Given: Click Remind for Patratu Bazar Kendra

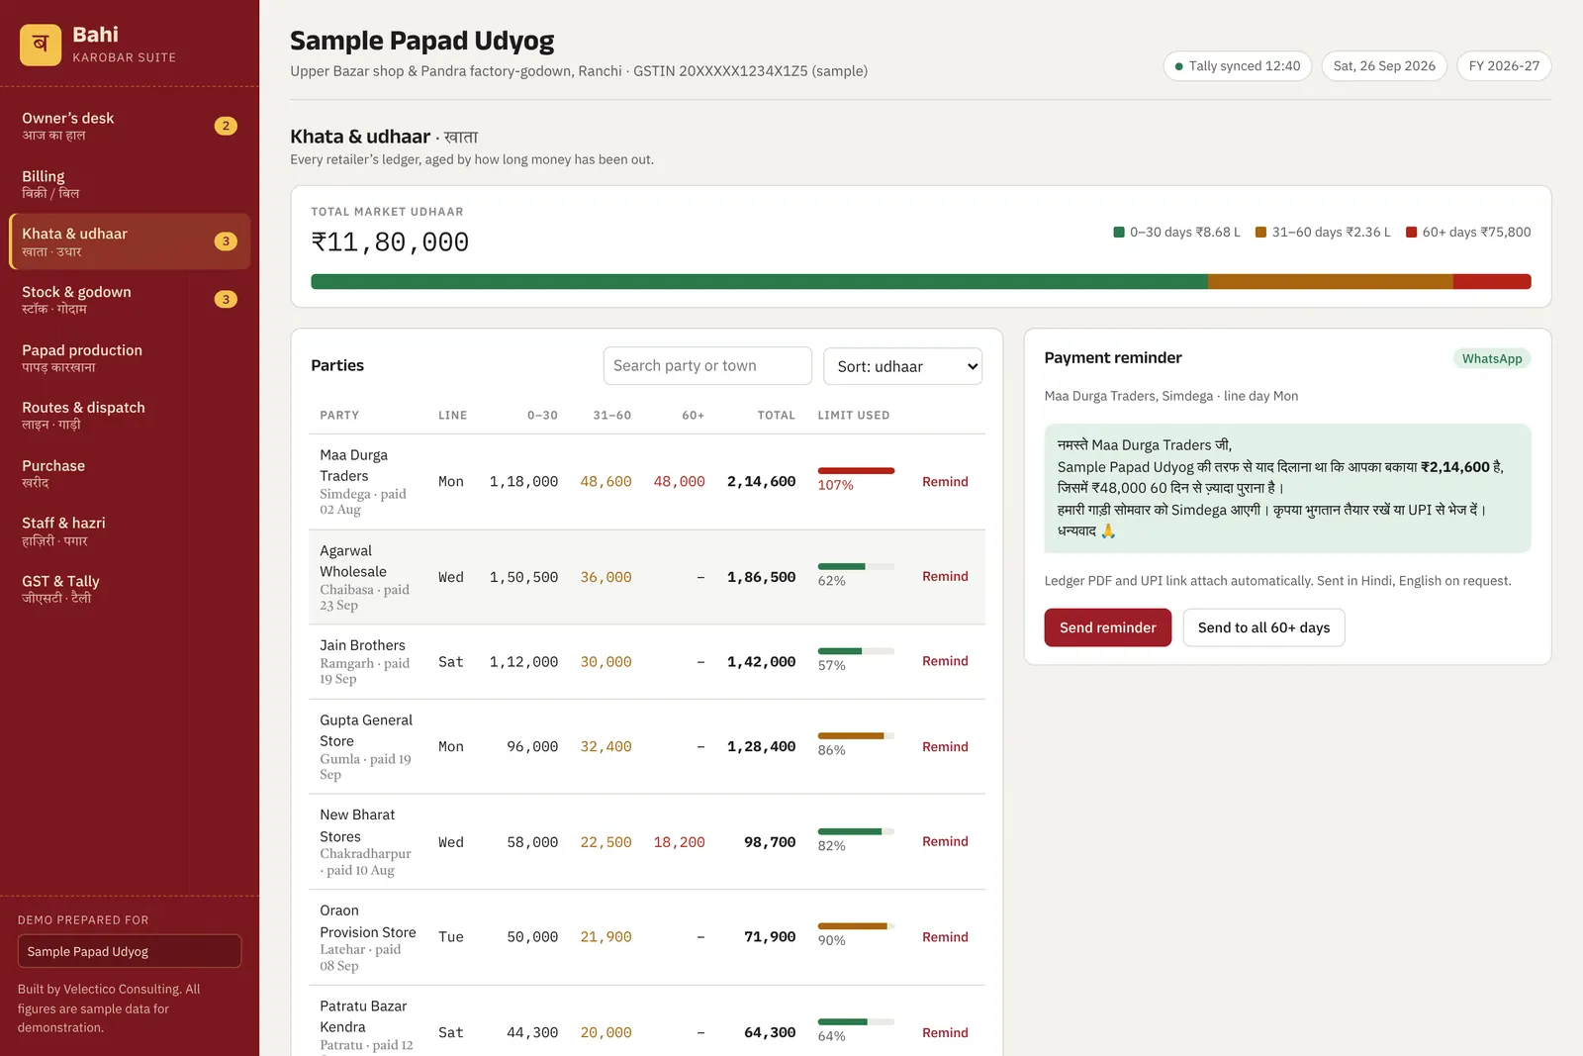Looking at the screenshot, I should tap(945, 1033).
